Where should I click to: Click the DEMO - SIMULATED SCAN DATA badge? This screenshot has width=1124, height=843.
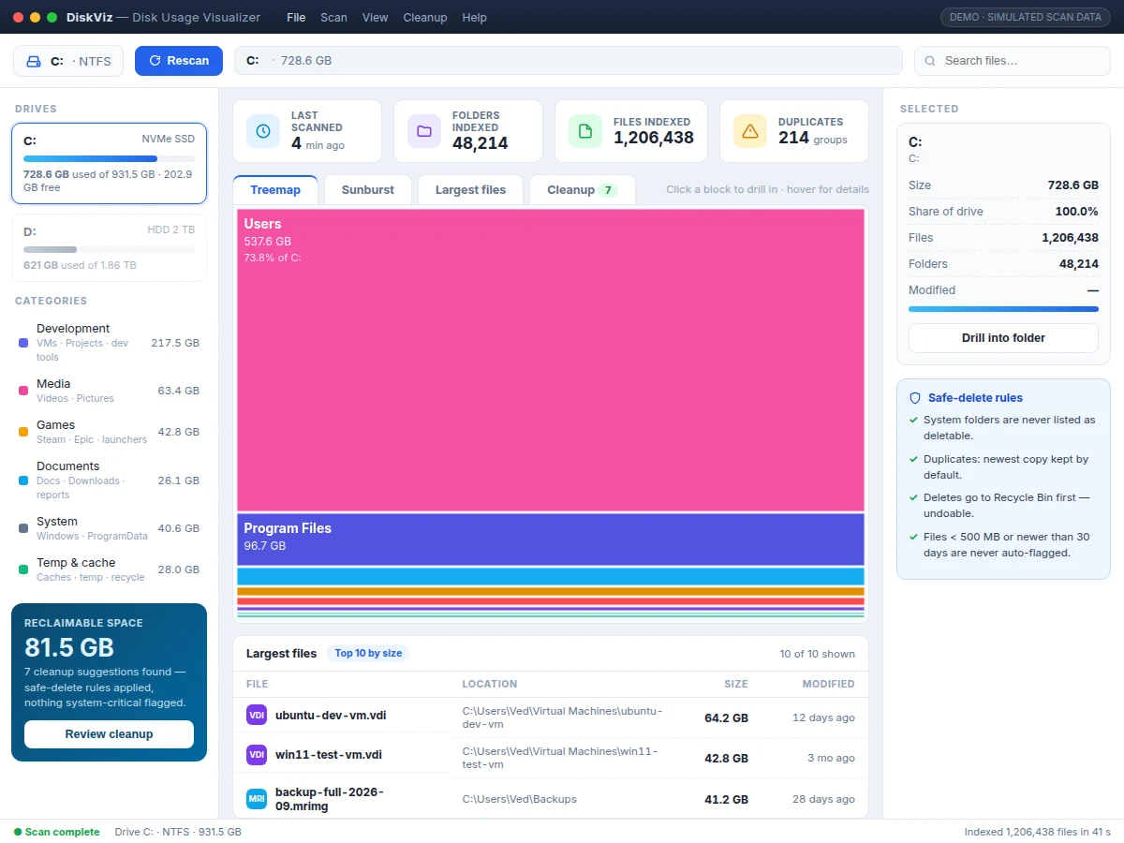[x=1026, y=17]
